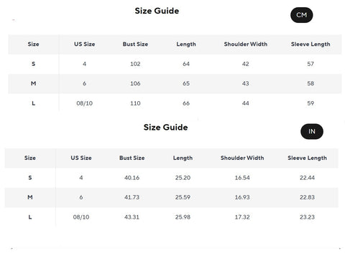Click the CM unit toggle button
345x266 pixels.
[x=302, y=15]
